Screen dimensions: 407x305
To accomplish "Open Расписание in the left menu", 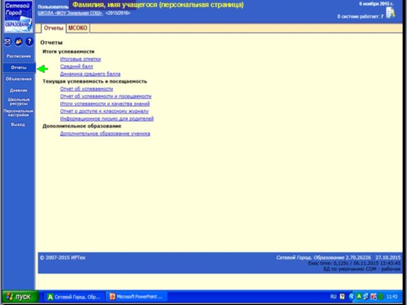I will point(18,56).
